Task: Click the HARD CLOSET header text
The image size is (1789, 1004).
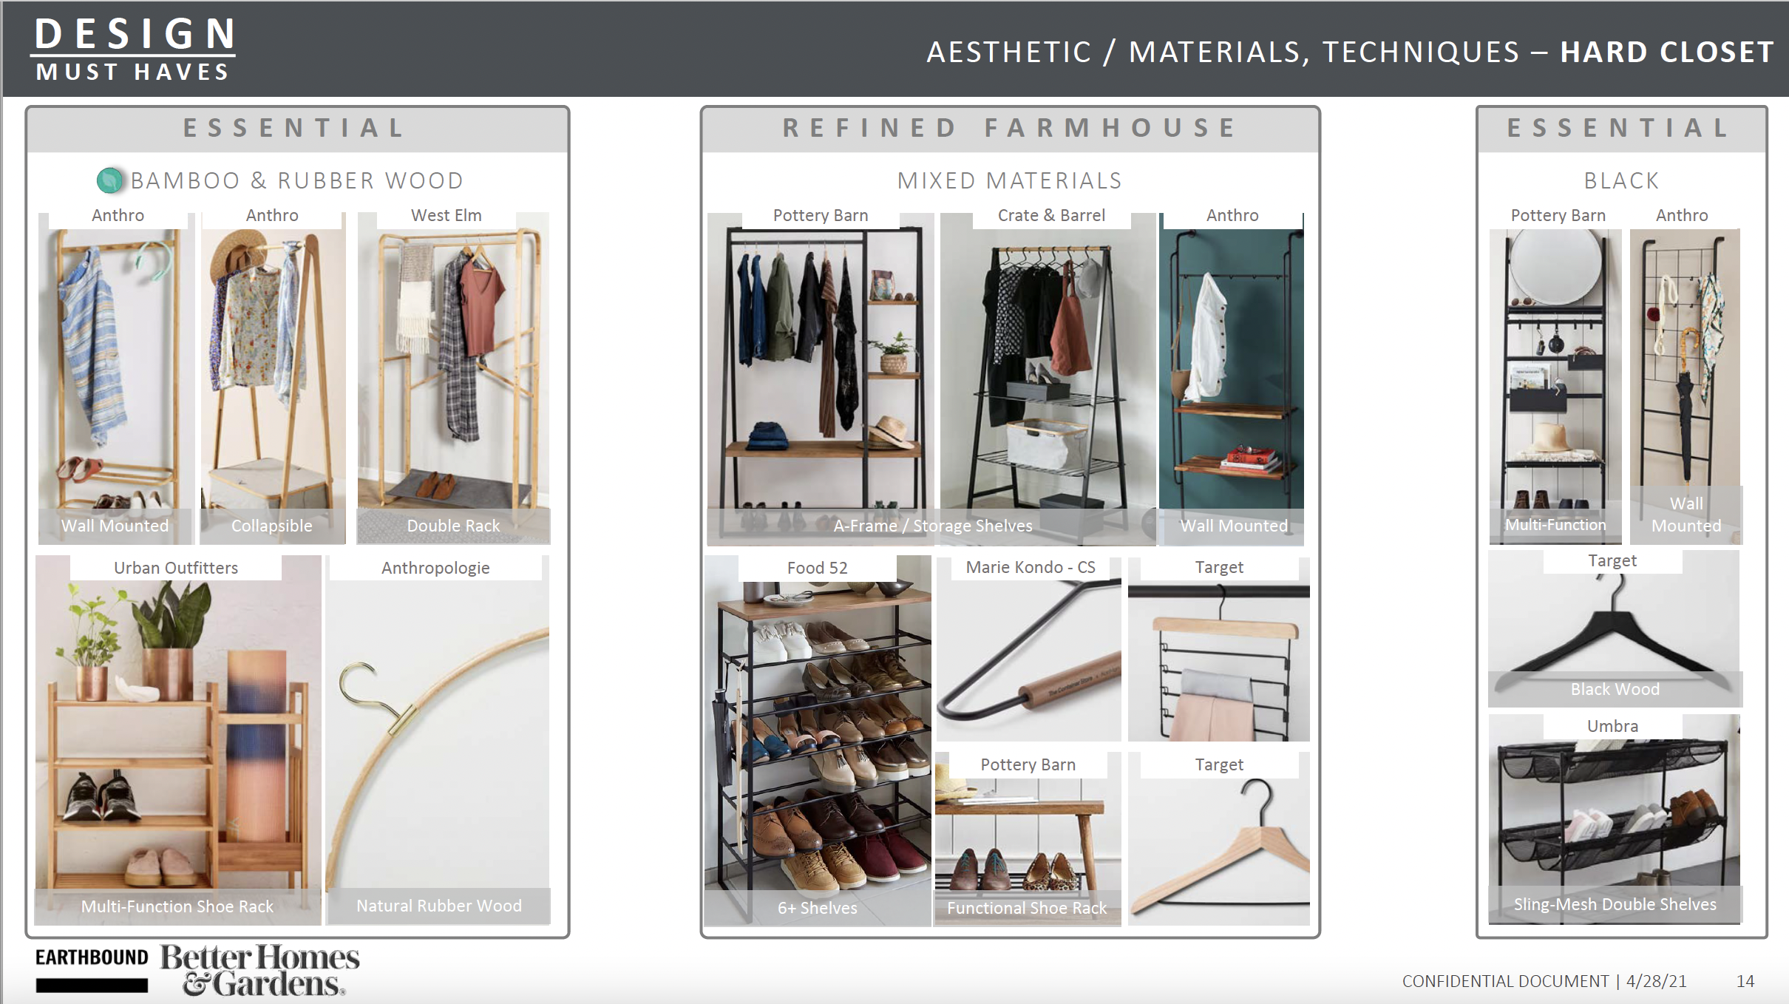Action: 1667,52
